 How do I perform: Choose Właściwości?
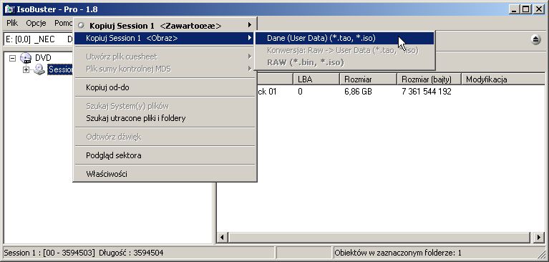click(x=165, y=174)
